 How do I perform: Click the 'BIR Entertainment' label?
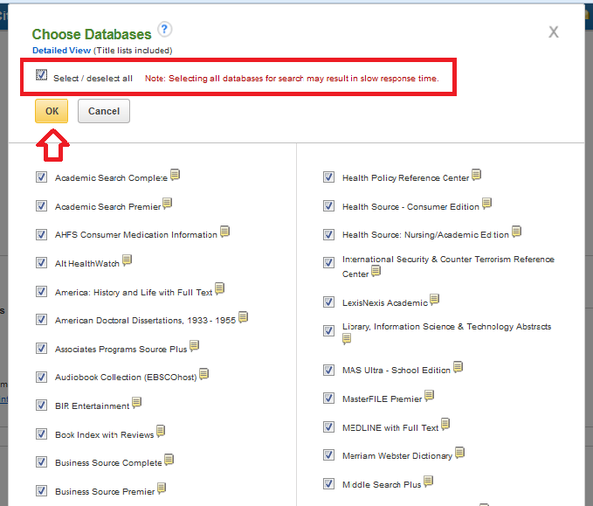(93, 406)
